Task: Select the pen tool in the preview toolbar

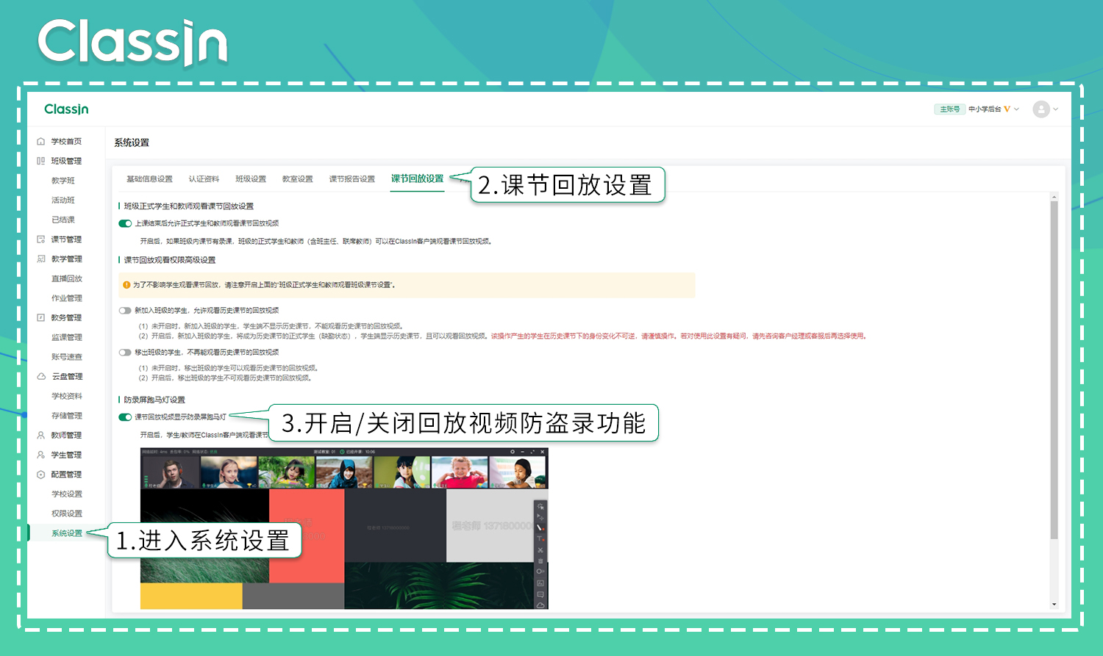Action: 540,527
